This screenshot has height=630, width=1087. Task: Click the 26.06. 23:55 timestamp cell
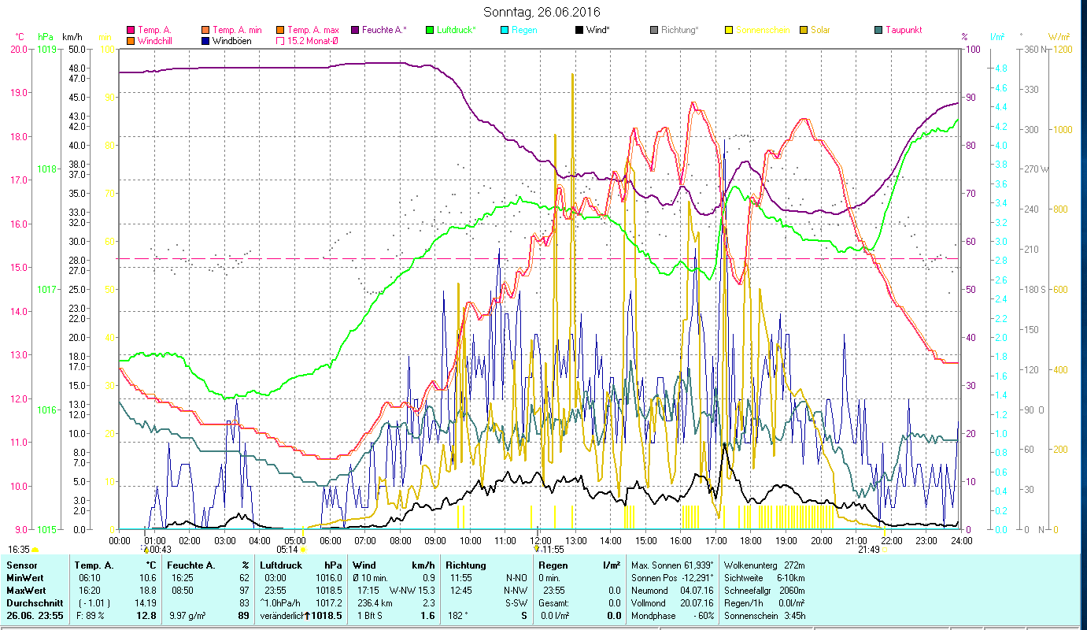[x=35, y=616]
